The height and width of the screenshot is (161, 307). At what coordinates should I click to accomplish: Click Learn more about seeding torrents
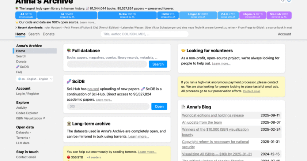147,152
